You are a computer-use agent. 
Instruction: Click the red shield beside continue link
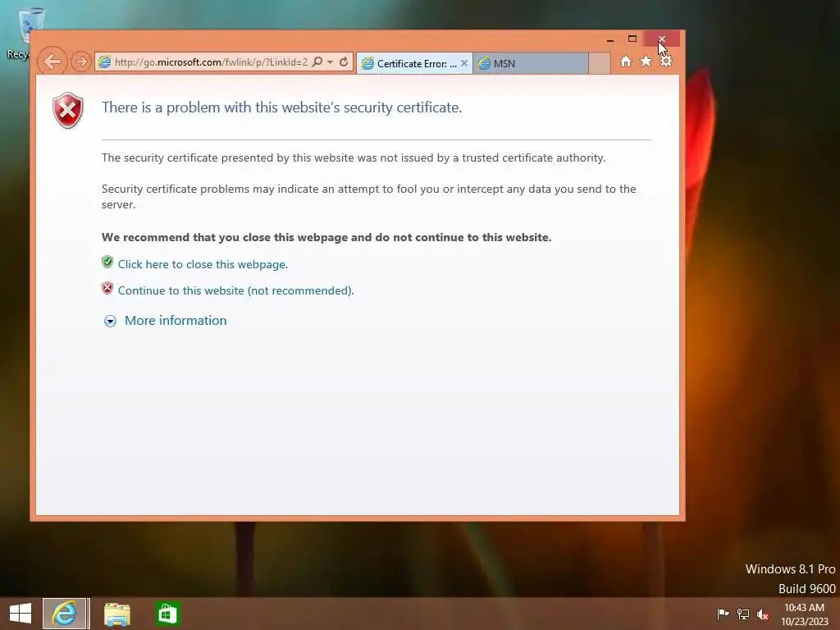[x=107, y=288]
